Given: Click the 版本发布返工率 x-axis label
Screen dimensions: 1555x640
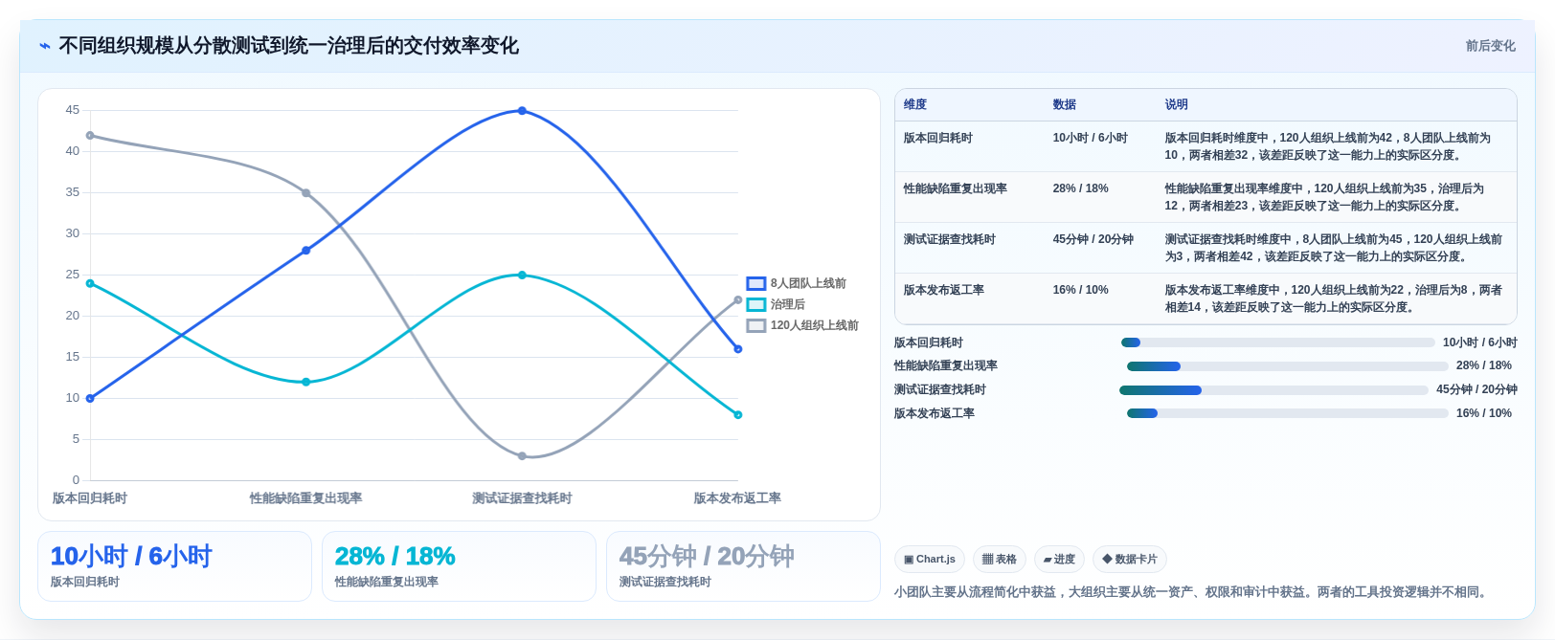Looking at the screenshot, I should tap(737, 498).
